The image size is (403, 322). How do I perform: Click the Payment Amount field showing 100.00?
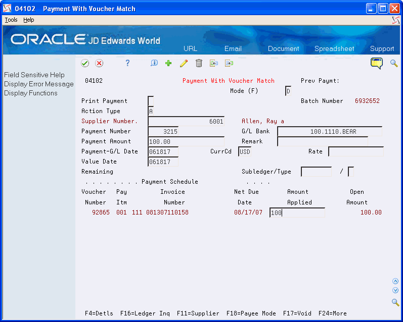pyautogui.click(x=186, y=141)
